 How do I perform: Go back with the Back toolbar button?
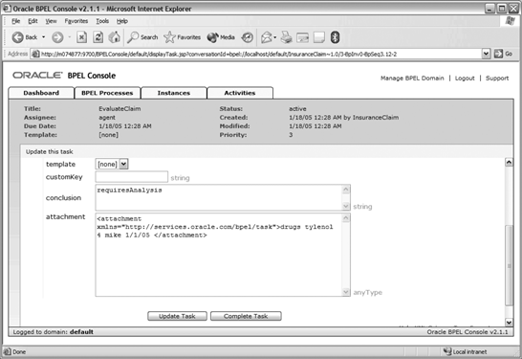[25, 37]
